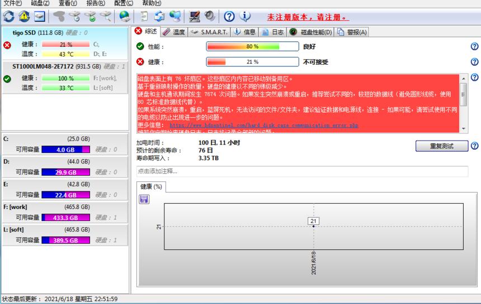Click the 重复测试 button

coord(442,146)
